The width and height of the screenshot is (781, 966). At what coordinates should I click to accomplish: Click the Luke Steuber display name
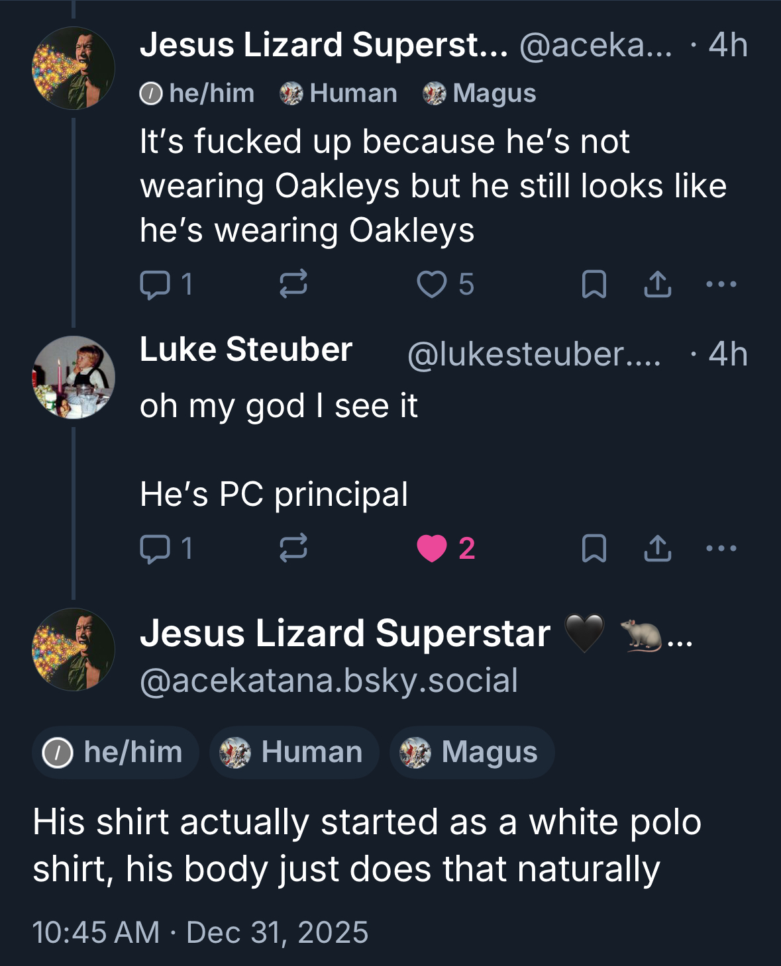pos(246,350)
